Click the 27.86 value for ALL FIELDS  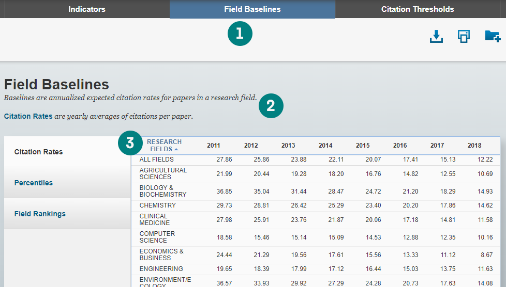224,160
